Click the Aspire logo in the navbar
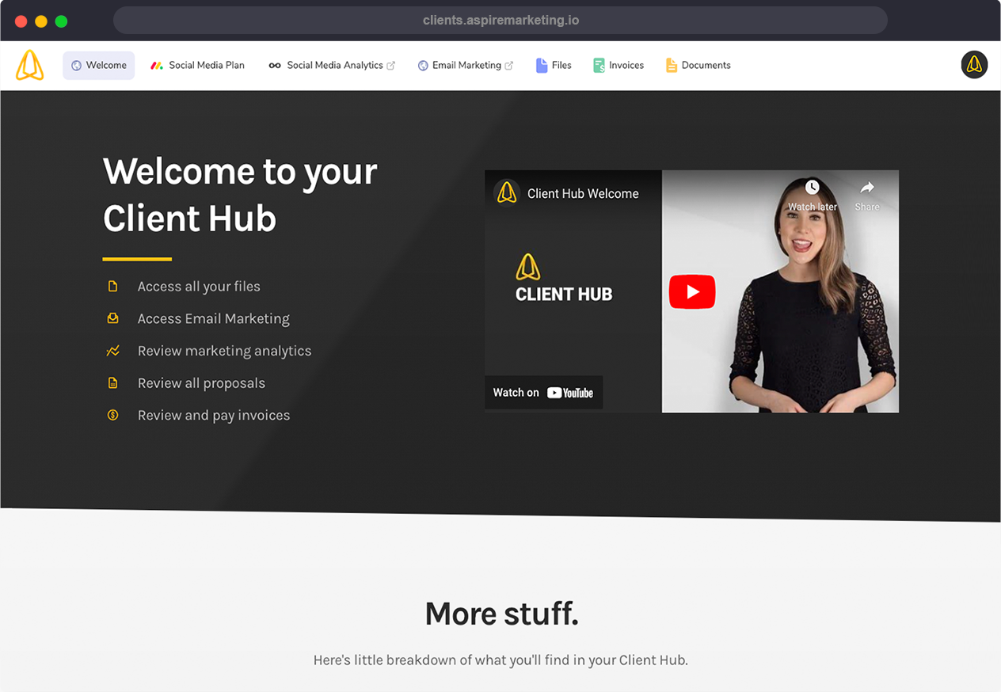The image size is (1001, 692). [x=29, y=65]
